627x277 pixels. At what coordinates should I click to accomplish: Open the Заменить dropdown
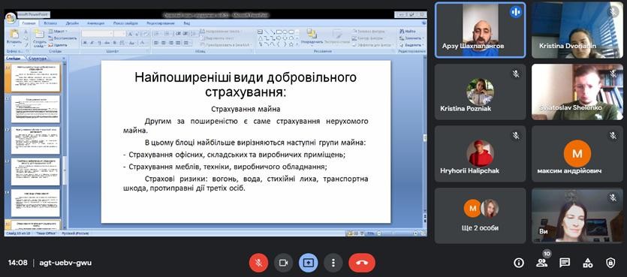[411, 38]
